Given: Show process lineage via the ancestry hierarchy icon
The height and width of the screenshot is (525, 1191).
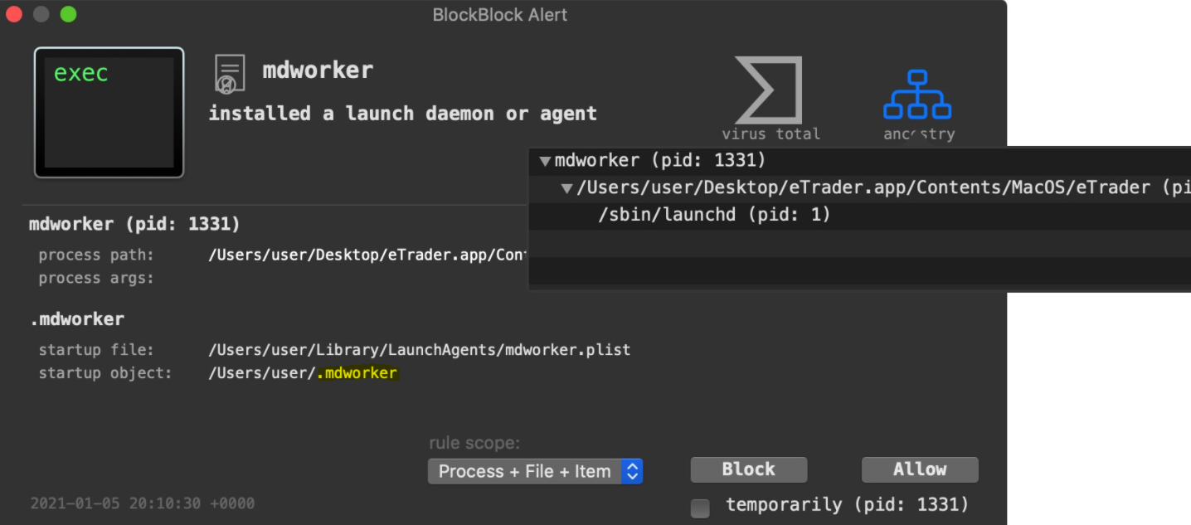Looking at the screenshot, I should (x=918, y=95).
